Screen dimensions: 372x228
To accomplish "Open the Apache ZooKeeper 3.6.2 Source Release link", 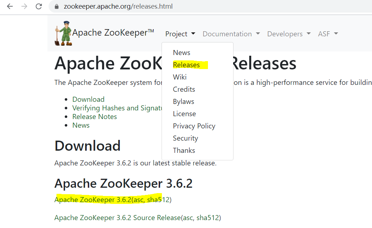I will tap(117, 218).
